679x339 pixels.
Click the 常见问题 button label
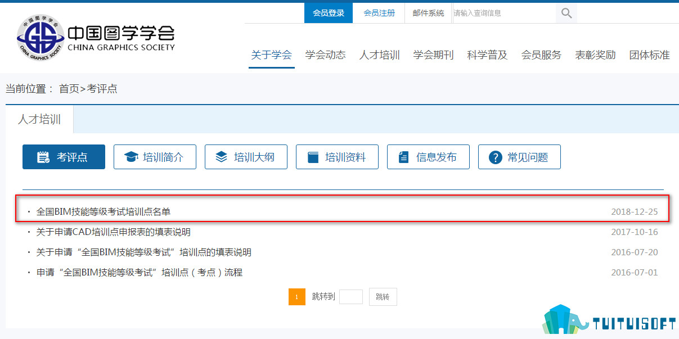click(x=528, y=157)
